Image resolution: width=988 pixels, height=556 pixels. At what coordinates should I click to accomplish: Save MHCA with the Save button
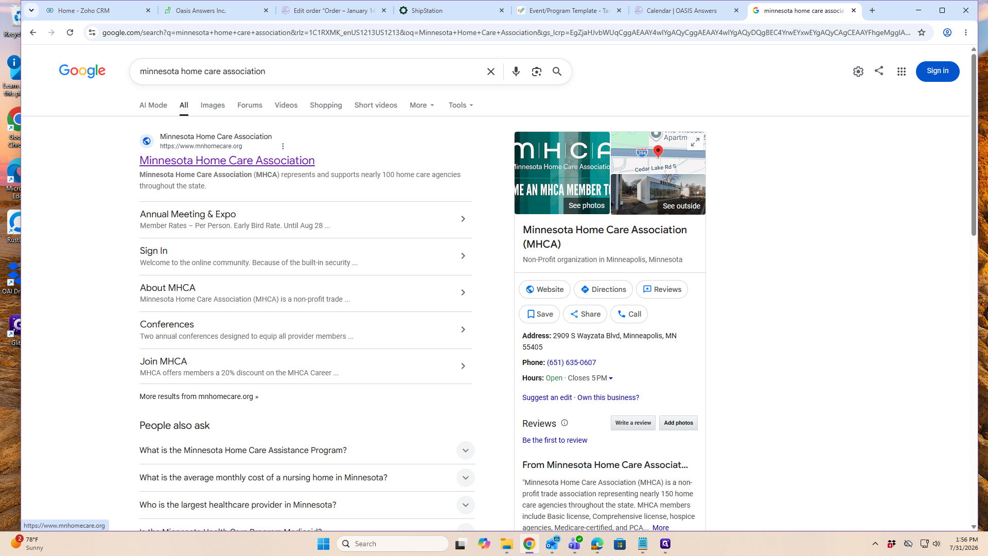(x=539, y=314)
